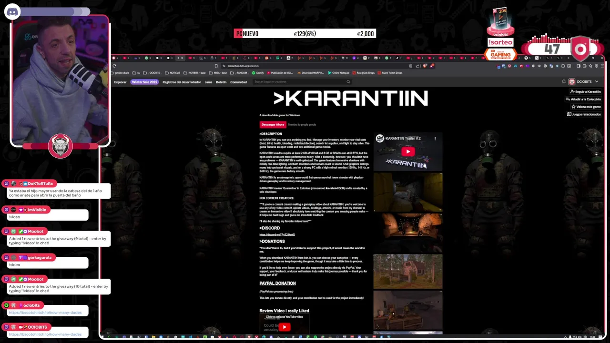Click the Brave shields icon in address bar
Image resolution: width=610 pixels, height=343 pixels.
[425, 66]
